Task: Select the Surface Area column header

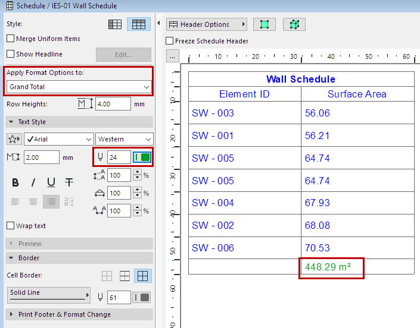Action: [357, 94]
